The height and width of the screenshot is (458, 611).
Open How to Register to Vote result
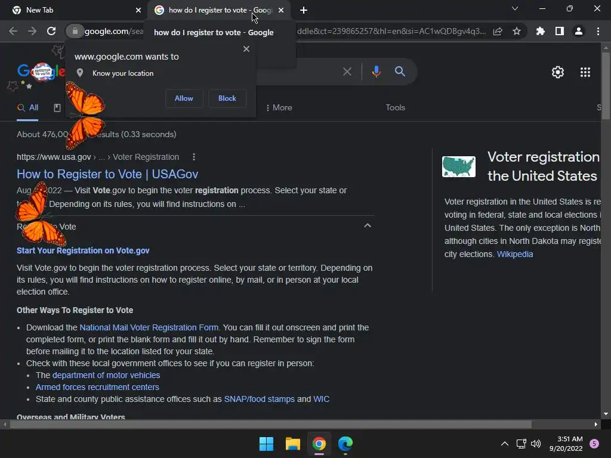[107, 174]
